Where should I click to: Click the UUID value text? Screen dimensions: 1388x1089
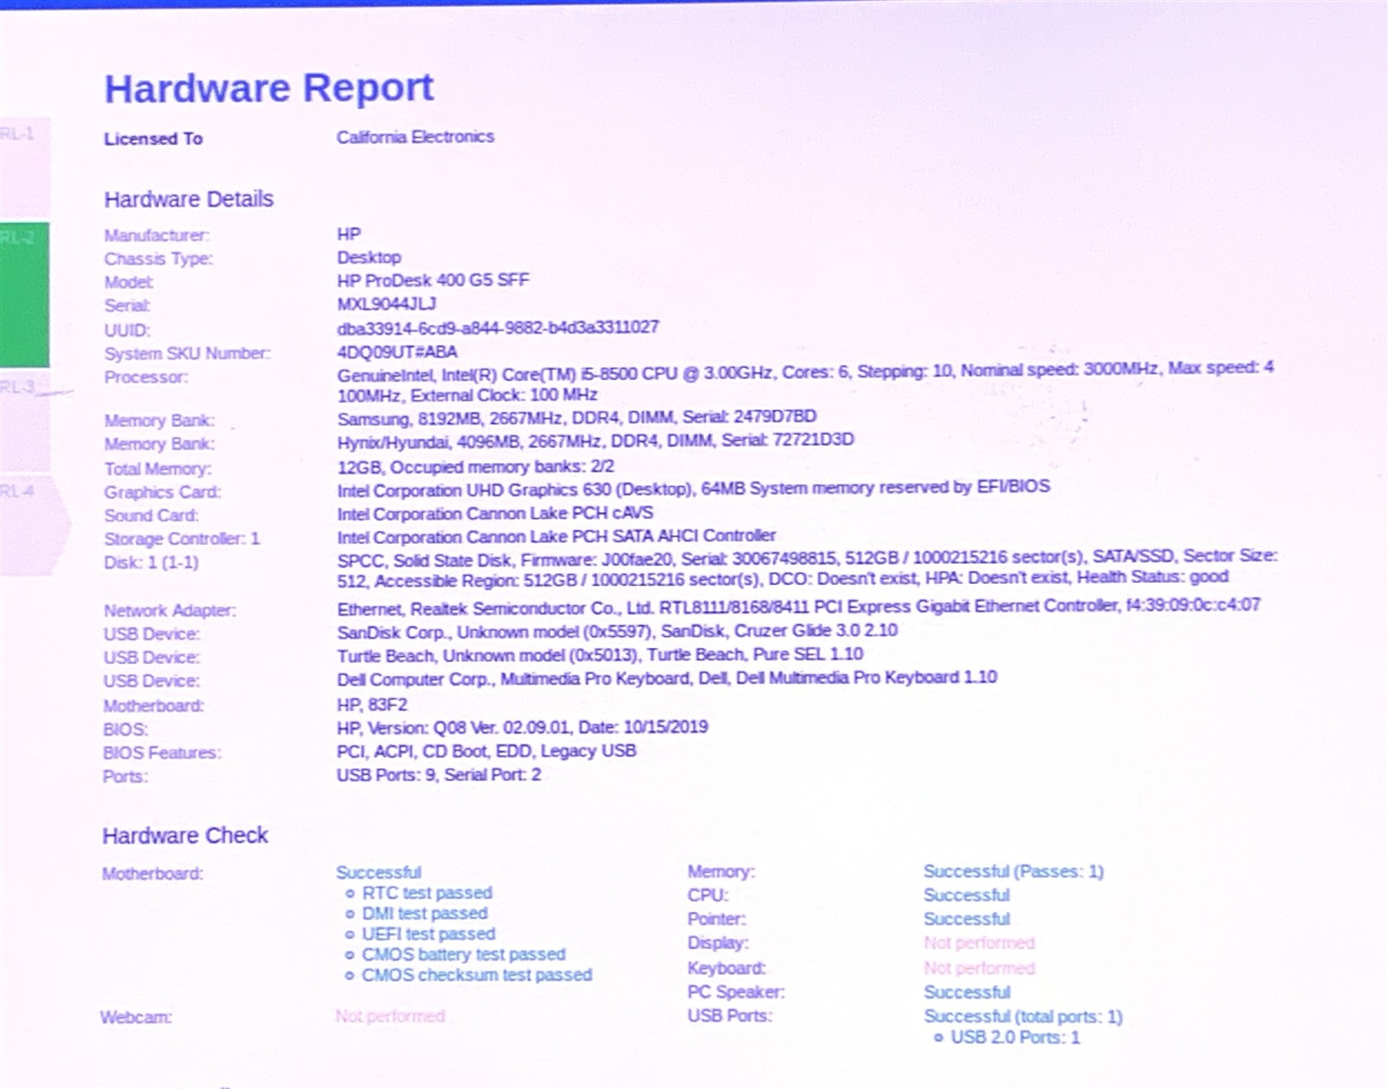coord(497,328)
